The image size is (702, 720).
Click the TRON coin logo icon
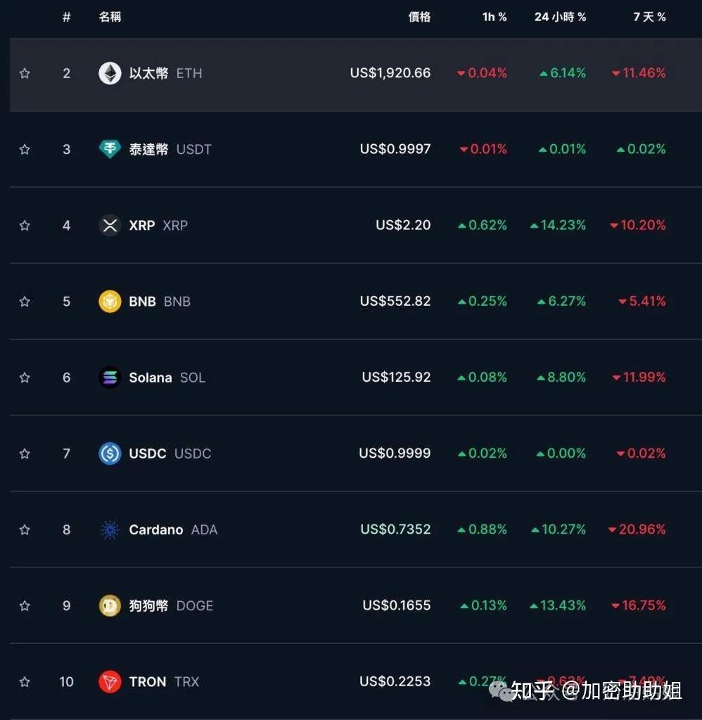[110, 681]
